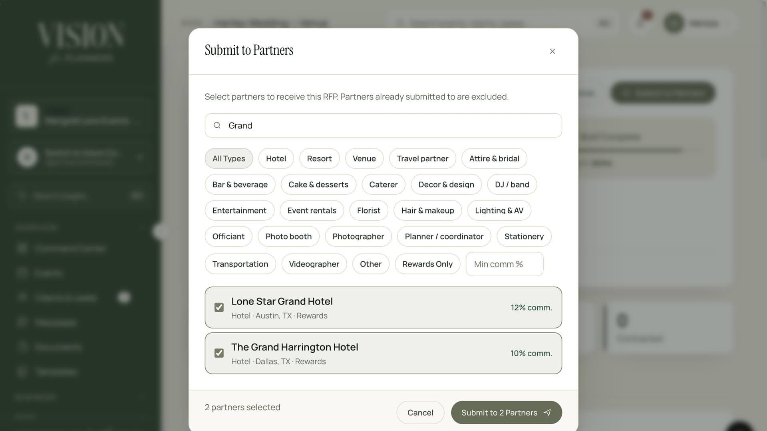Filter partners by Resort type
This screenshot has height=431, width=767.
[x=319, y=158]
